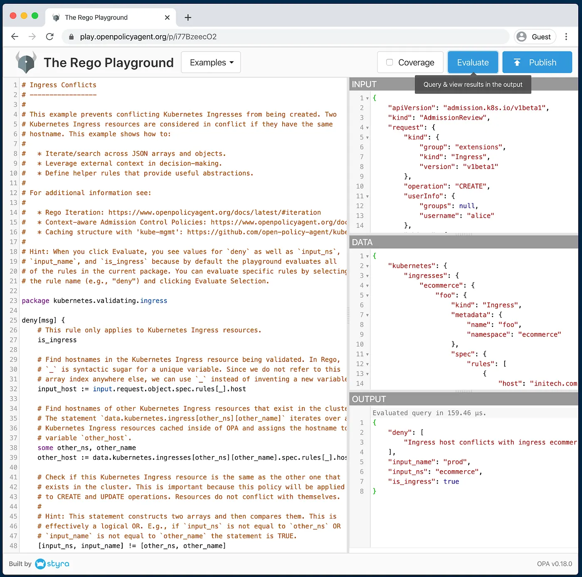Click the other_host assignment on line 39
The height and width of the screenshot is (577, 582).
tap(192, 457)
